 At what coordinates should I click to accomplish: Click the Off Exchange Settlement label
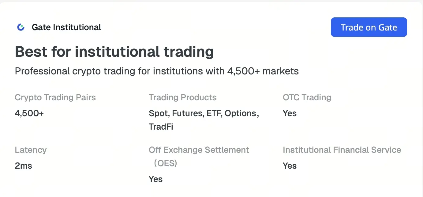coord(199,150)
